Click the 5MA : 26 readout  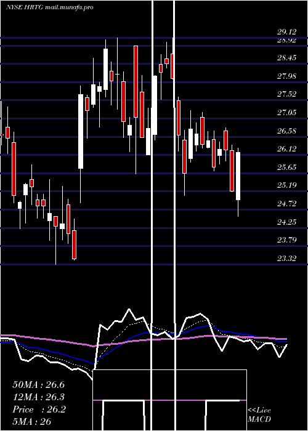(32, 422)
